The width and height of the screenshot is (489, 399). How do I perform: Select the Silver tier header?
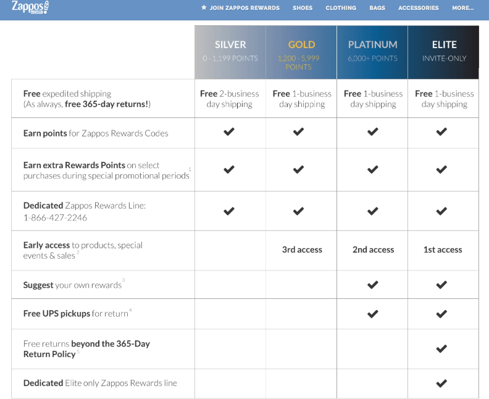pyautogui.click(x=230, y=52)
